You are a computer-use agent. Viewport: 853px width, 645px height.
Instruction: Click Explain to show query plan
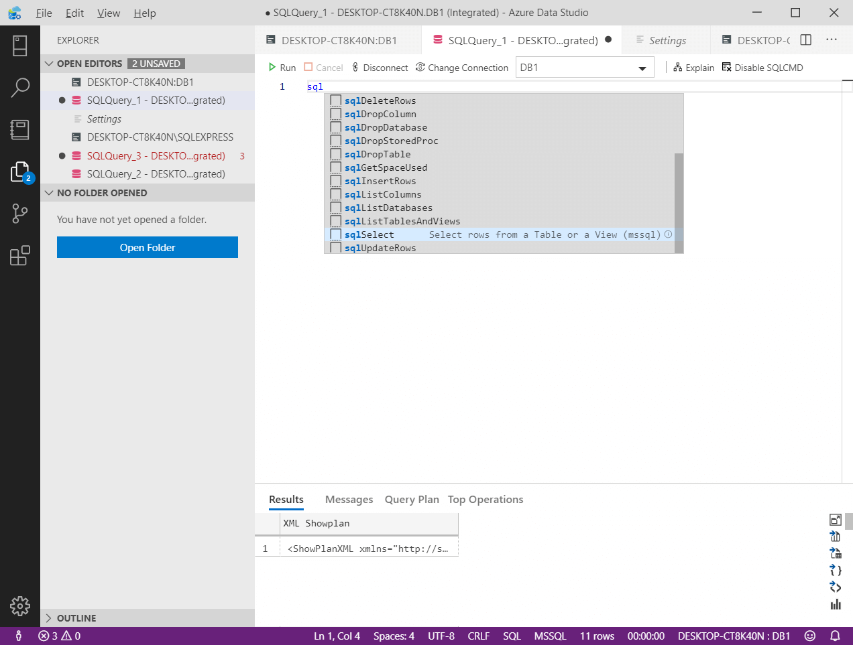[x=694, y=68]
